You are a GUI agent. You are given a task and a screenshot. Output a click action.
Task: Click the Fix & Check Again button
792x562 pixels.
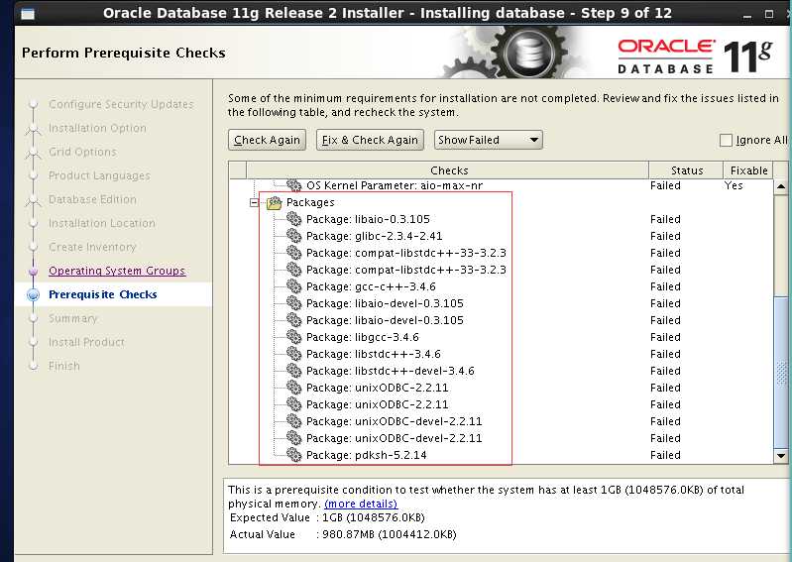point(370,140)
